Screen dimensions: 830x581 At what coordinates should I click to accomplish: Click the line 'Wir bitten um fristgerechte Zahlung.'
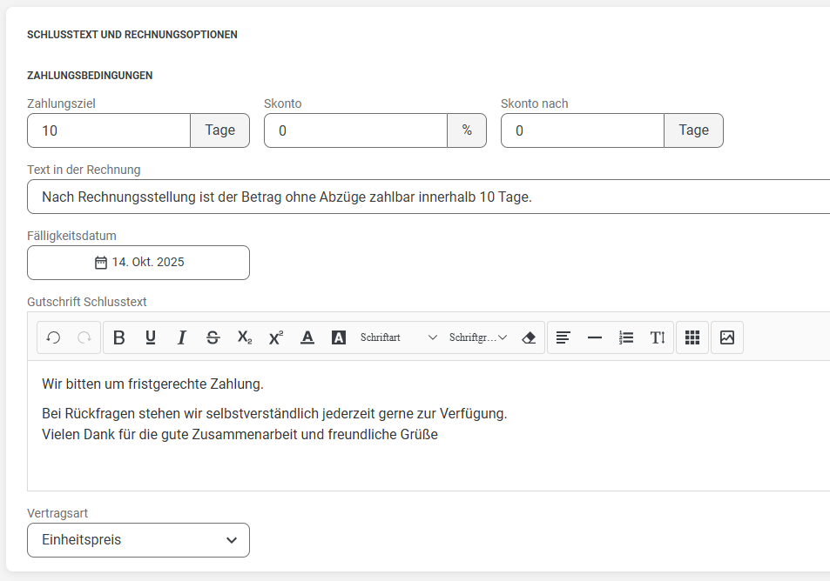[x=152, y=384]
